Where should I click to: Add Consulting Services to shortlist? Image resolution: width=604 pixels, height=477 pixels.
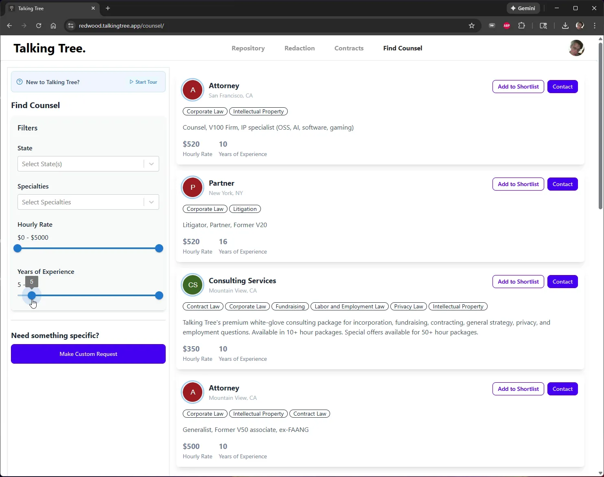click(x=518, y=282)
